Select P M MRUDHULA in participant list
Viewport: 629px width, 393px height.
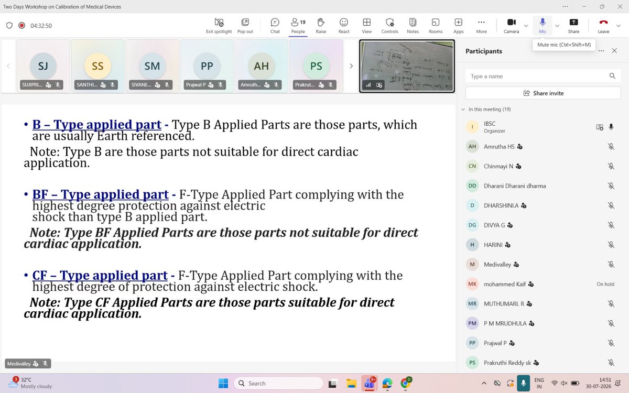(x=543, y=323)
